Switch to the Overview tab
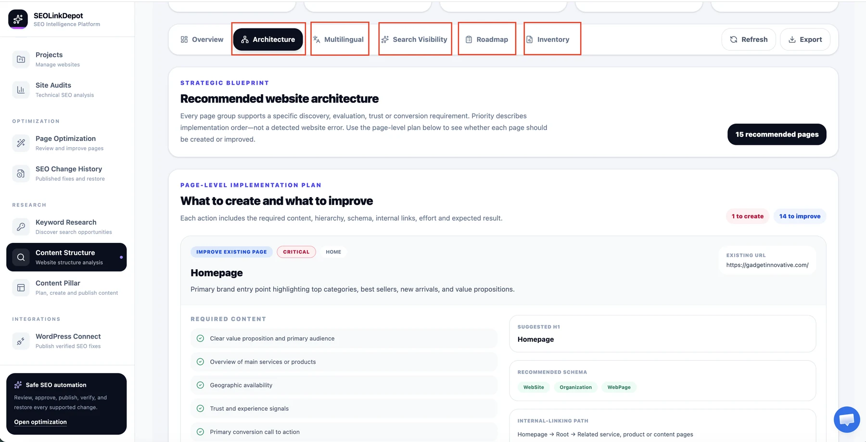Viewport: 866px width, 442px height. point(202,39)
